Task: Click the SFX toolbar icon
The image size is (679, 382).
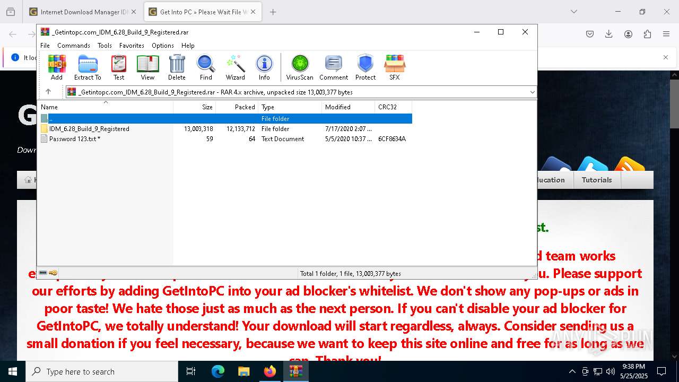Action: coord(394,67)
